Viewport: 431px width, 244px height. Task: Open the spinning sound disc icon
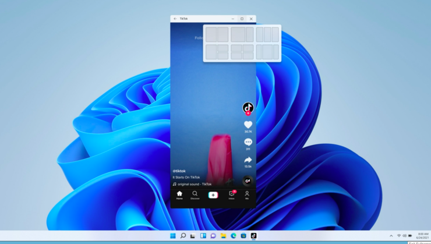click(248, 181)
